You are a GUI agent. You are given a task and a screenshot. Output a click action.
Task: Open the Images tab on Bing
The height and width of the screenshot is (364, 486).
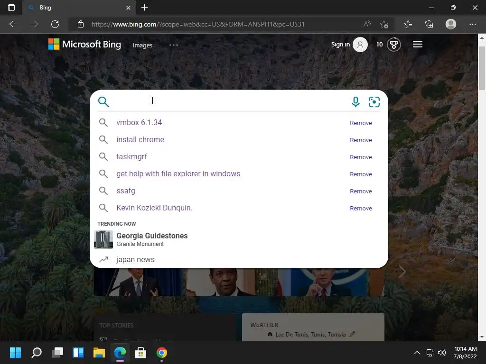click(142, 45)
